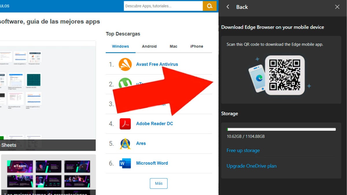
Task: Click the Avast Free Antivirus icon
Action: [x=125, y=64]
